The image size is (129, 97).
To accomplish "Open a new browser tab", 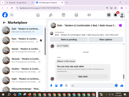I will [67, 3].
